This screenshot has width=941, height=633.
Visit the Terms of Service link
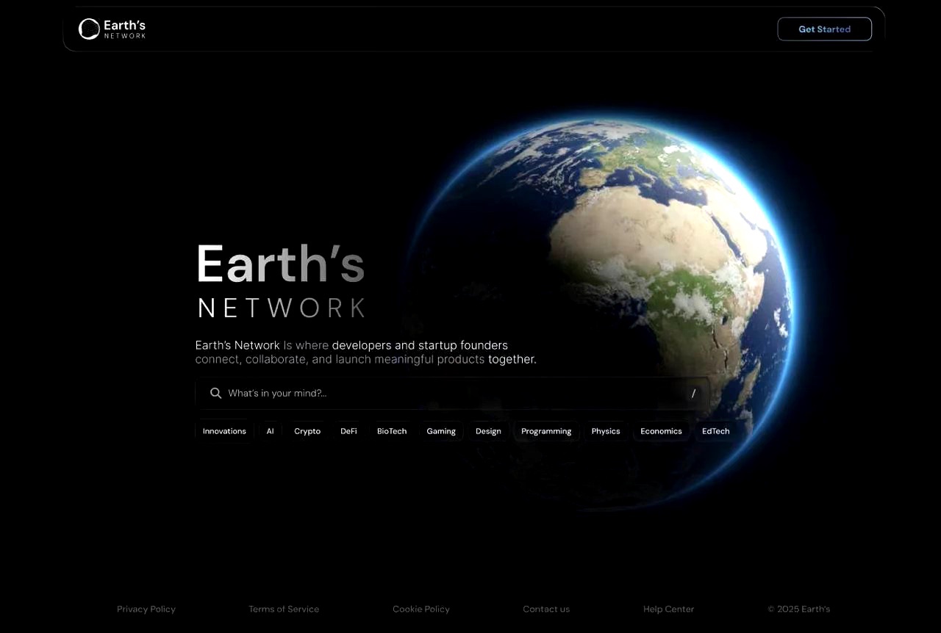[x=284, y=609]
